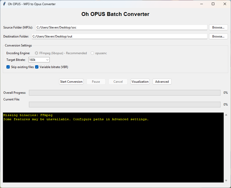The height and width of the screenshot is (188, 231).
Task: Edit the Source Folder path field
Action: pyautogui.click(x=122, y=27)
